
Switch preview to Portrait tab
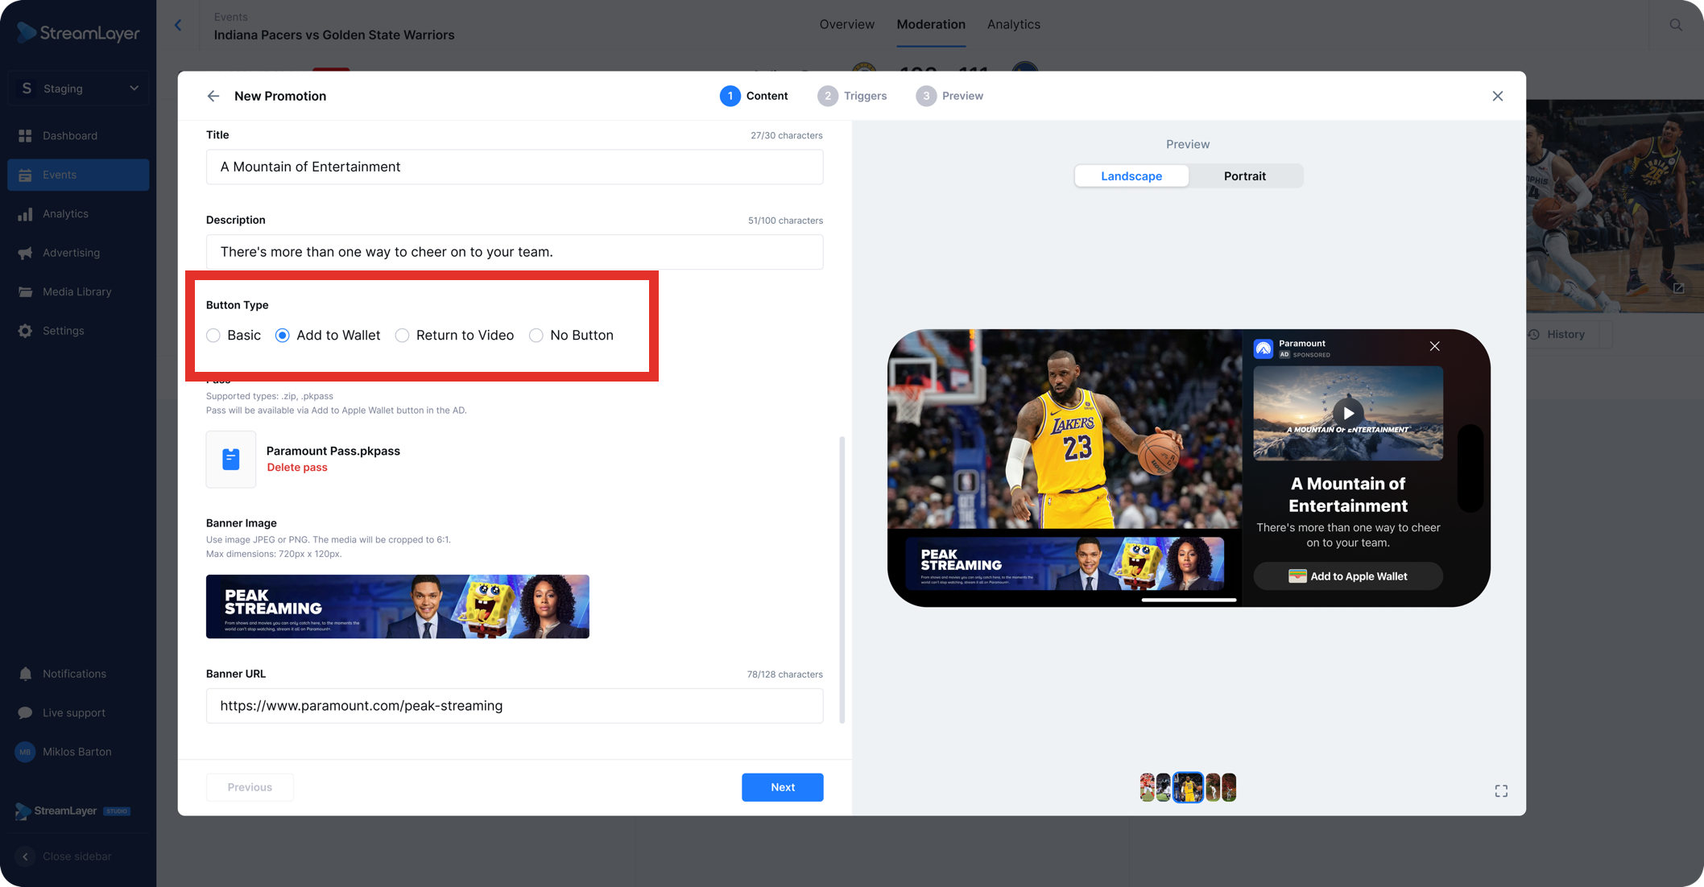coord(1244,176)
